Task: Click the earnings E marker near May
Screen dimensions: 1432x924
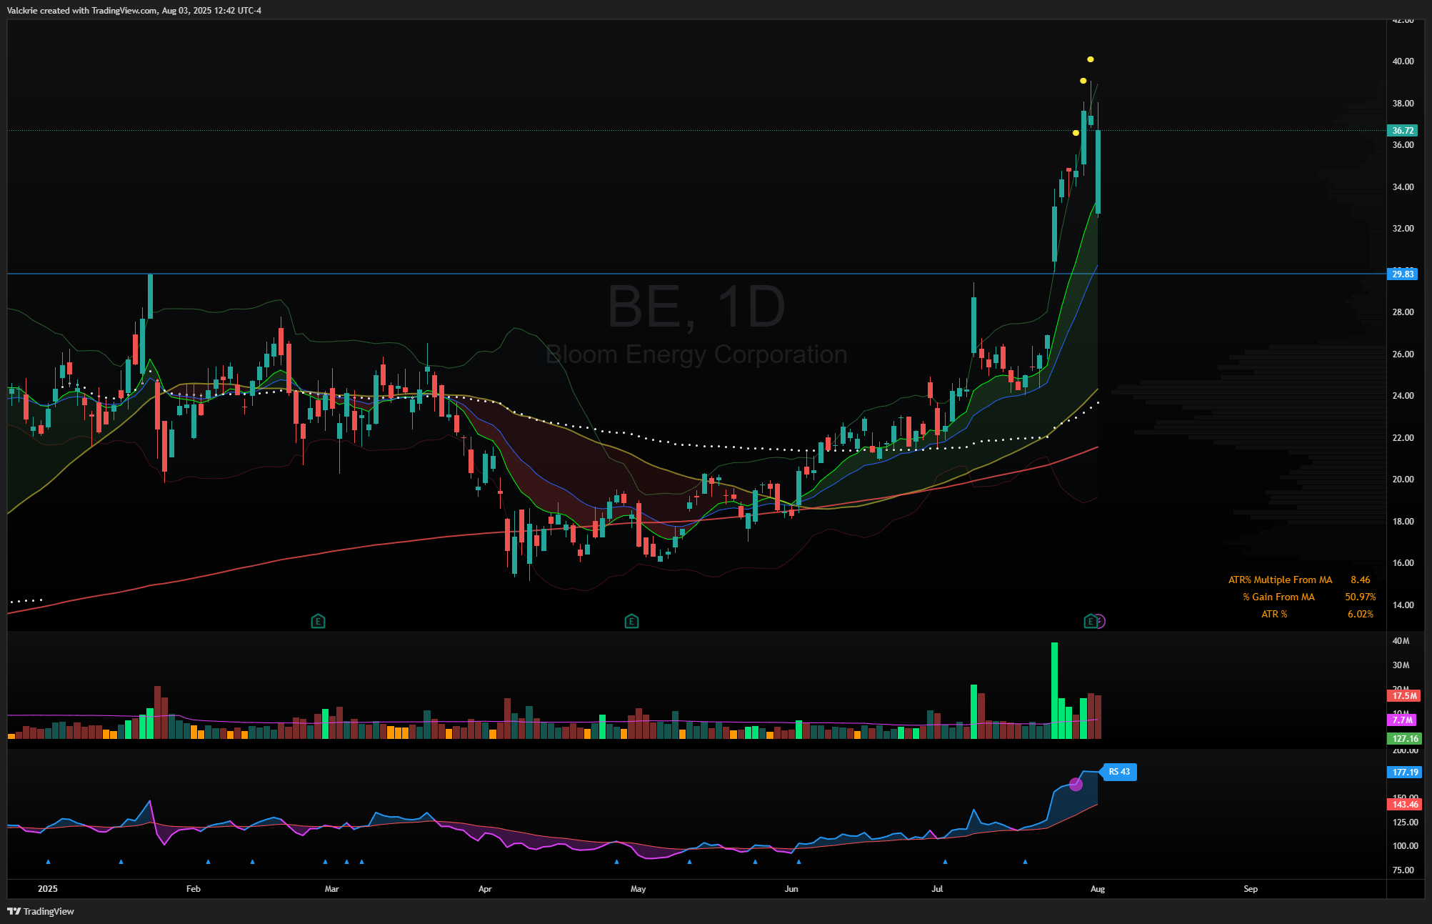Action: (631, 621)
